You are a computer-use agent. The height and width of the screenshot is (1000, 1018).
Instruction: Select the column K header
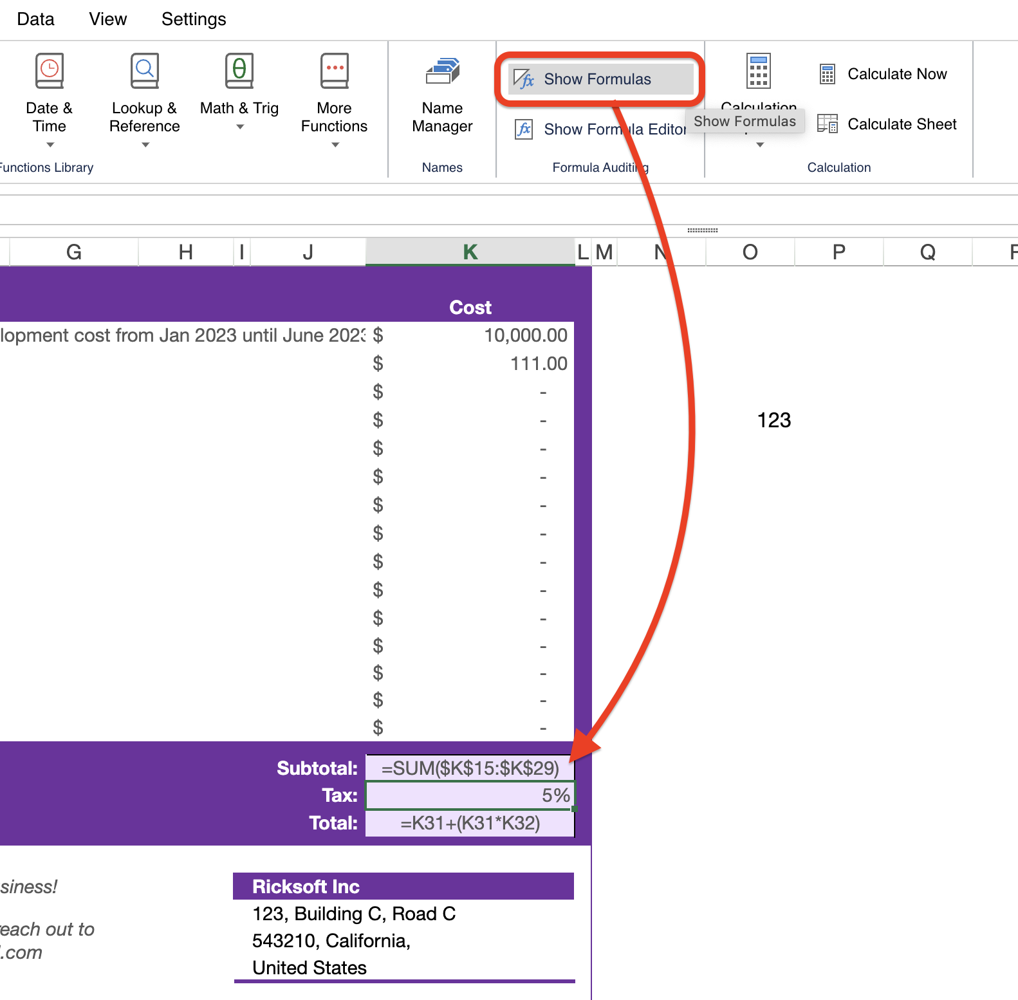[x=470, y=252]
